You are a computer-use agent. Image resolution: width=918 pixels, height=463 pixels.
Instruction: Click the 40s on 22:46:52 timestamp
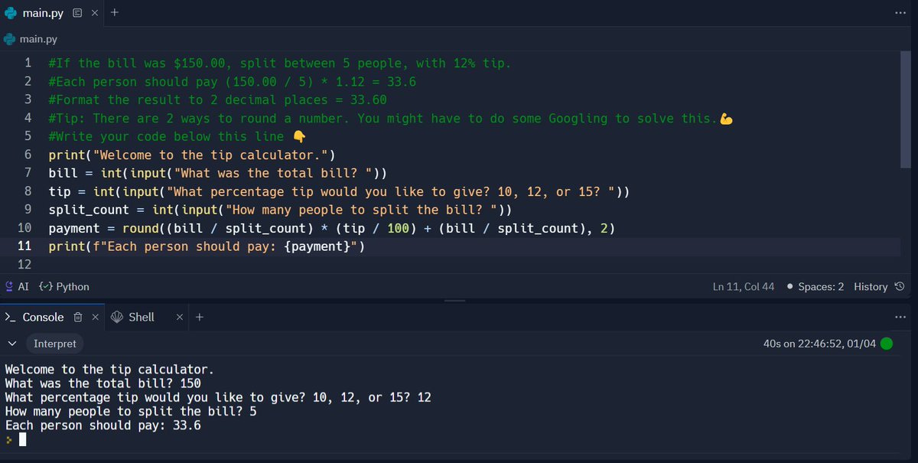[x=820, y=344]
